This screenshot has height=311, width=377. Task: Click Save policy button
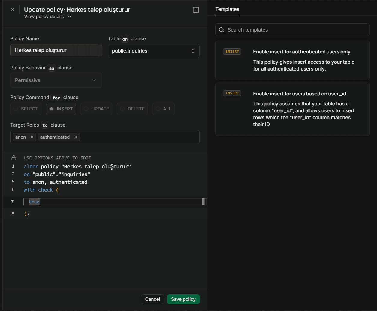[x=183, y=299]
